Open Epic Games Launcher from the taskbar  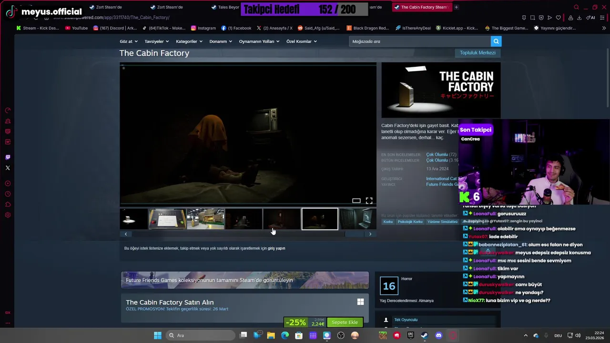tap(411, 335)
